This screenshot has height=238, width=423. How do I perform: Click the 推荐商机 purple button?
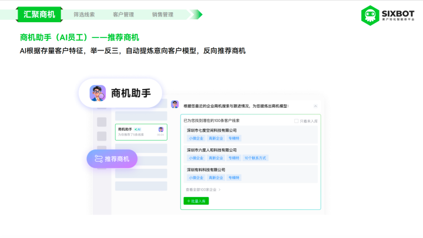click(x=112, y=159)
